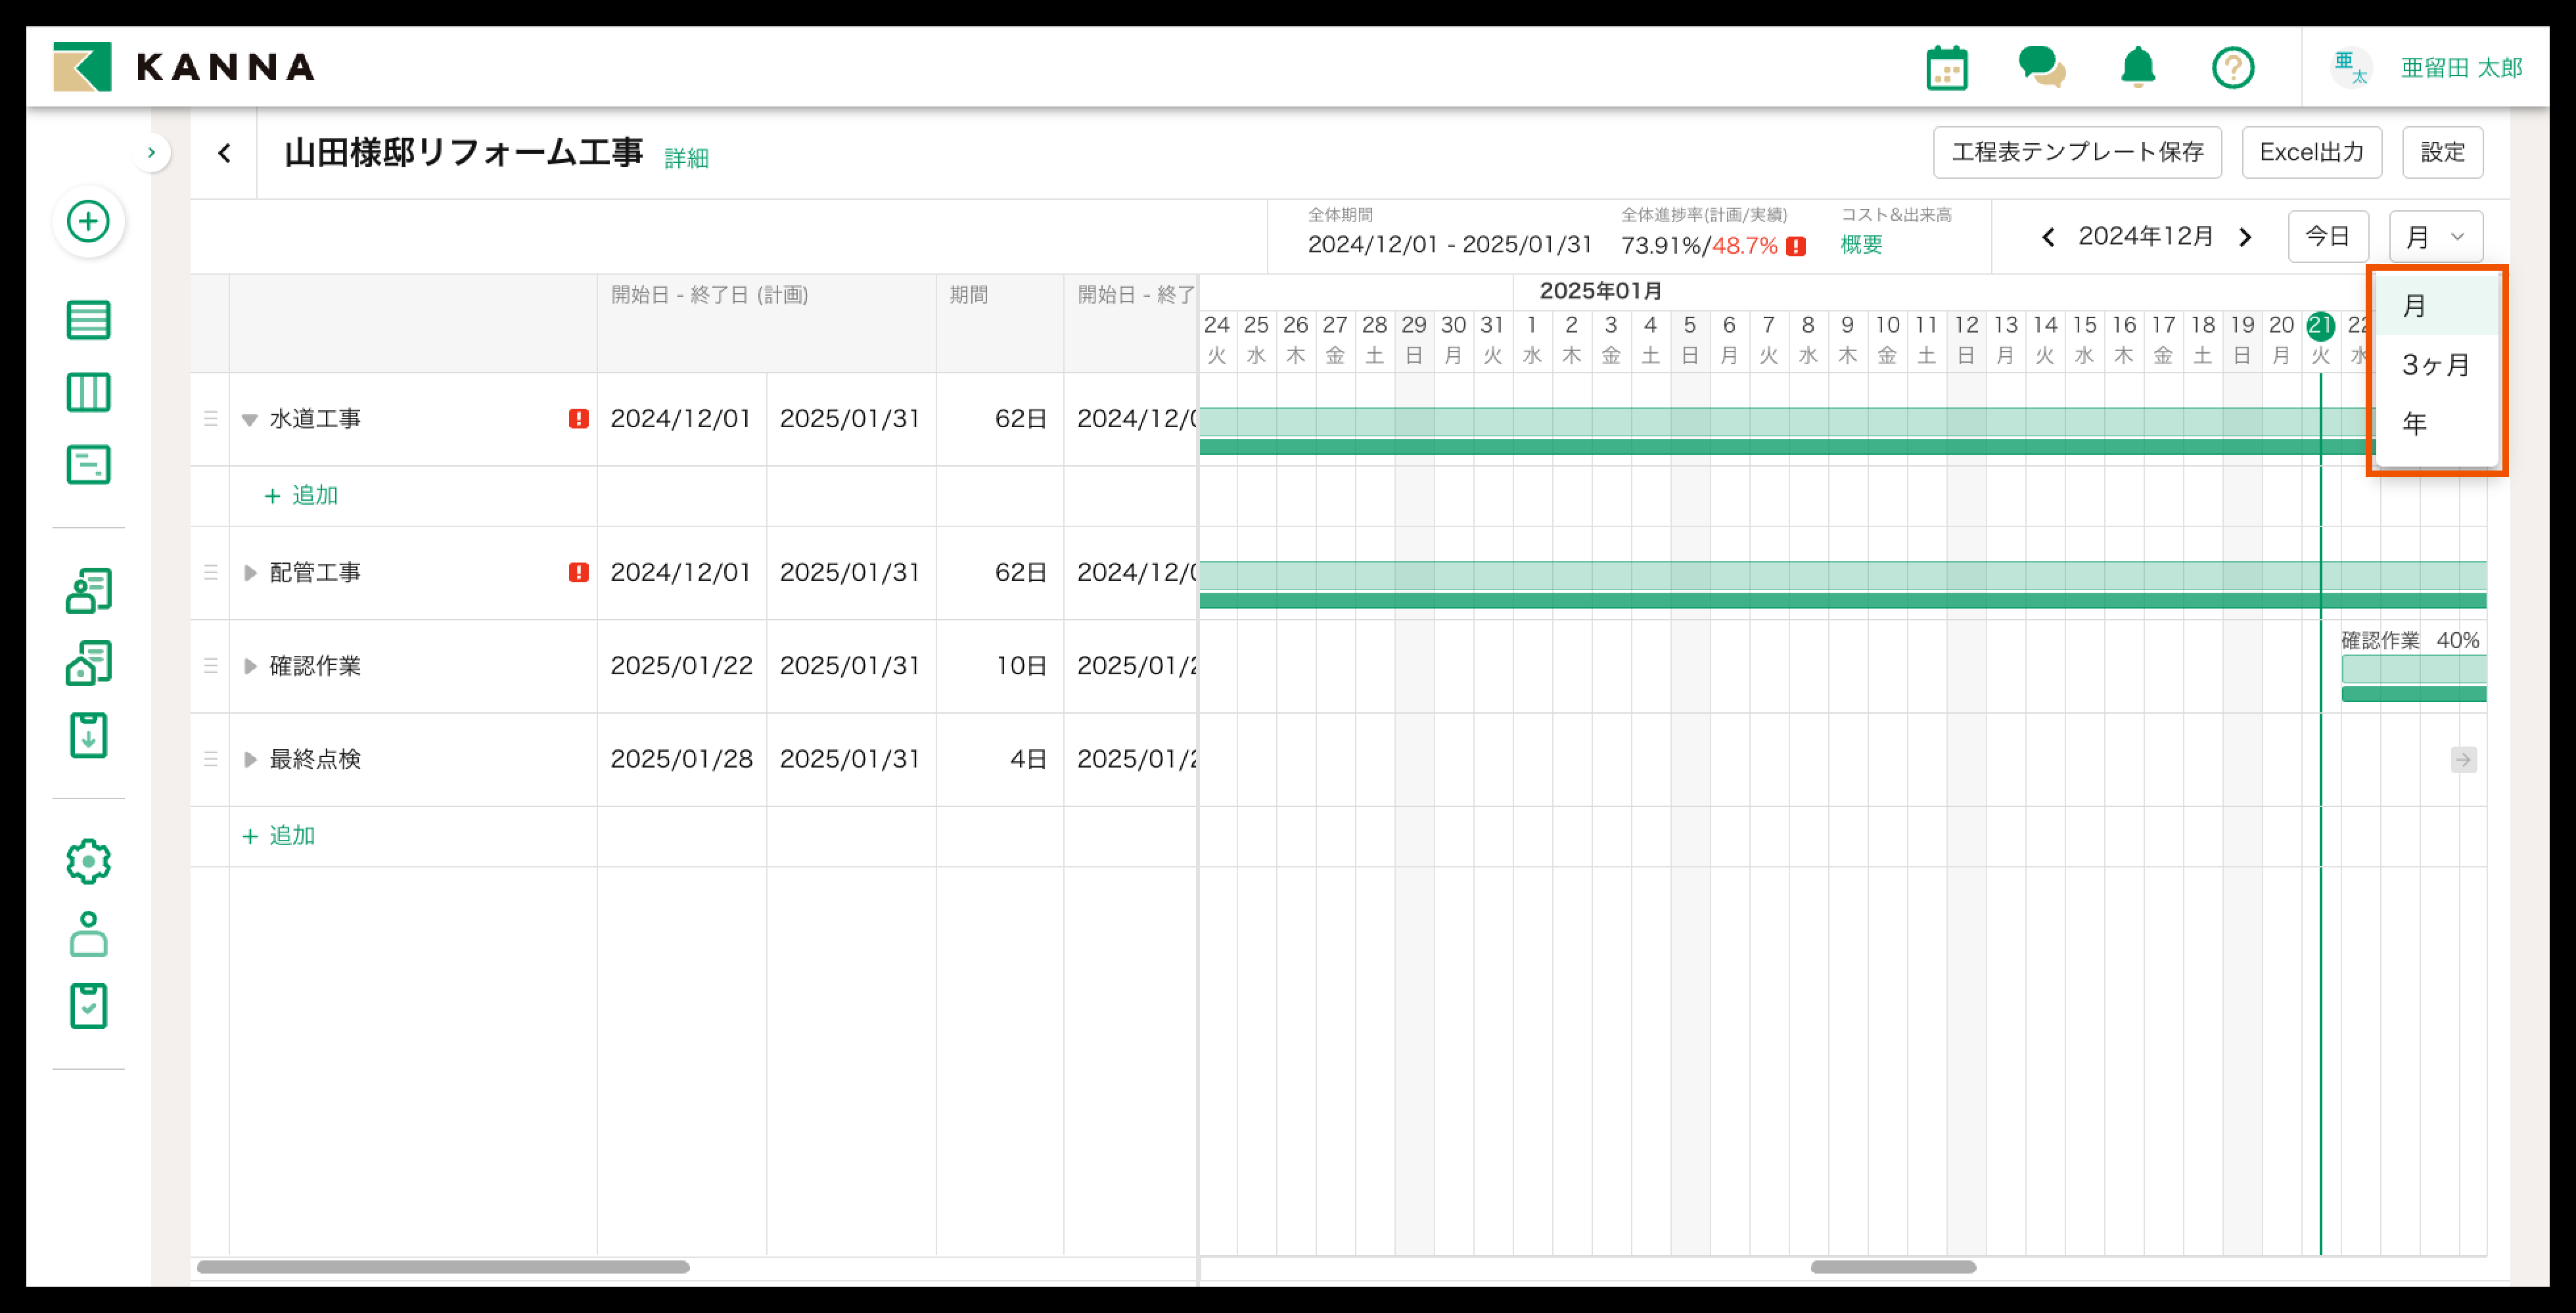Expand the 配管工事 row
The height and width of the screenshot is (1313, 2576).
pos(250,573)
